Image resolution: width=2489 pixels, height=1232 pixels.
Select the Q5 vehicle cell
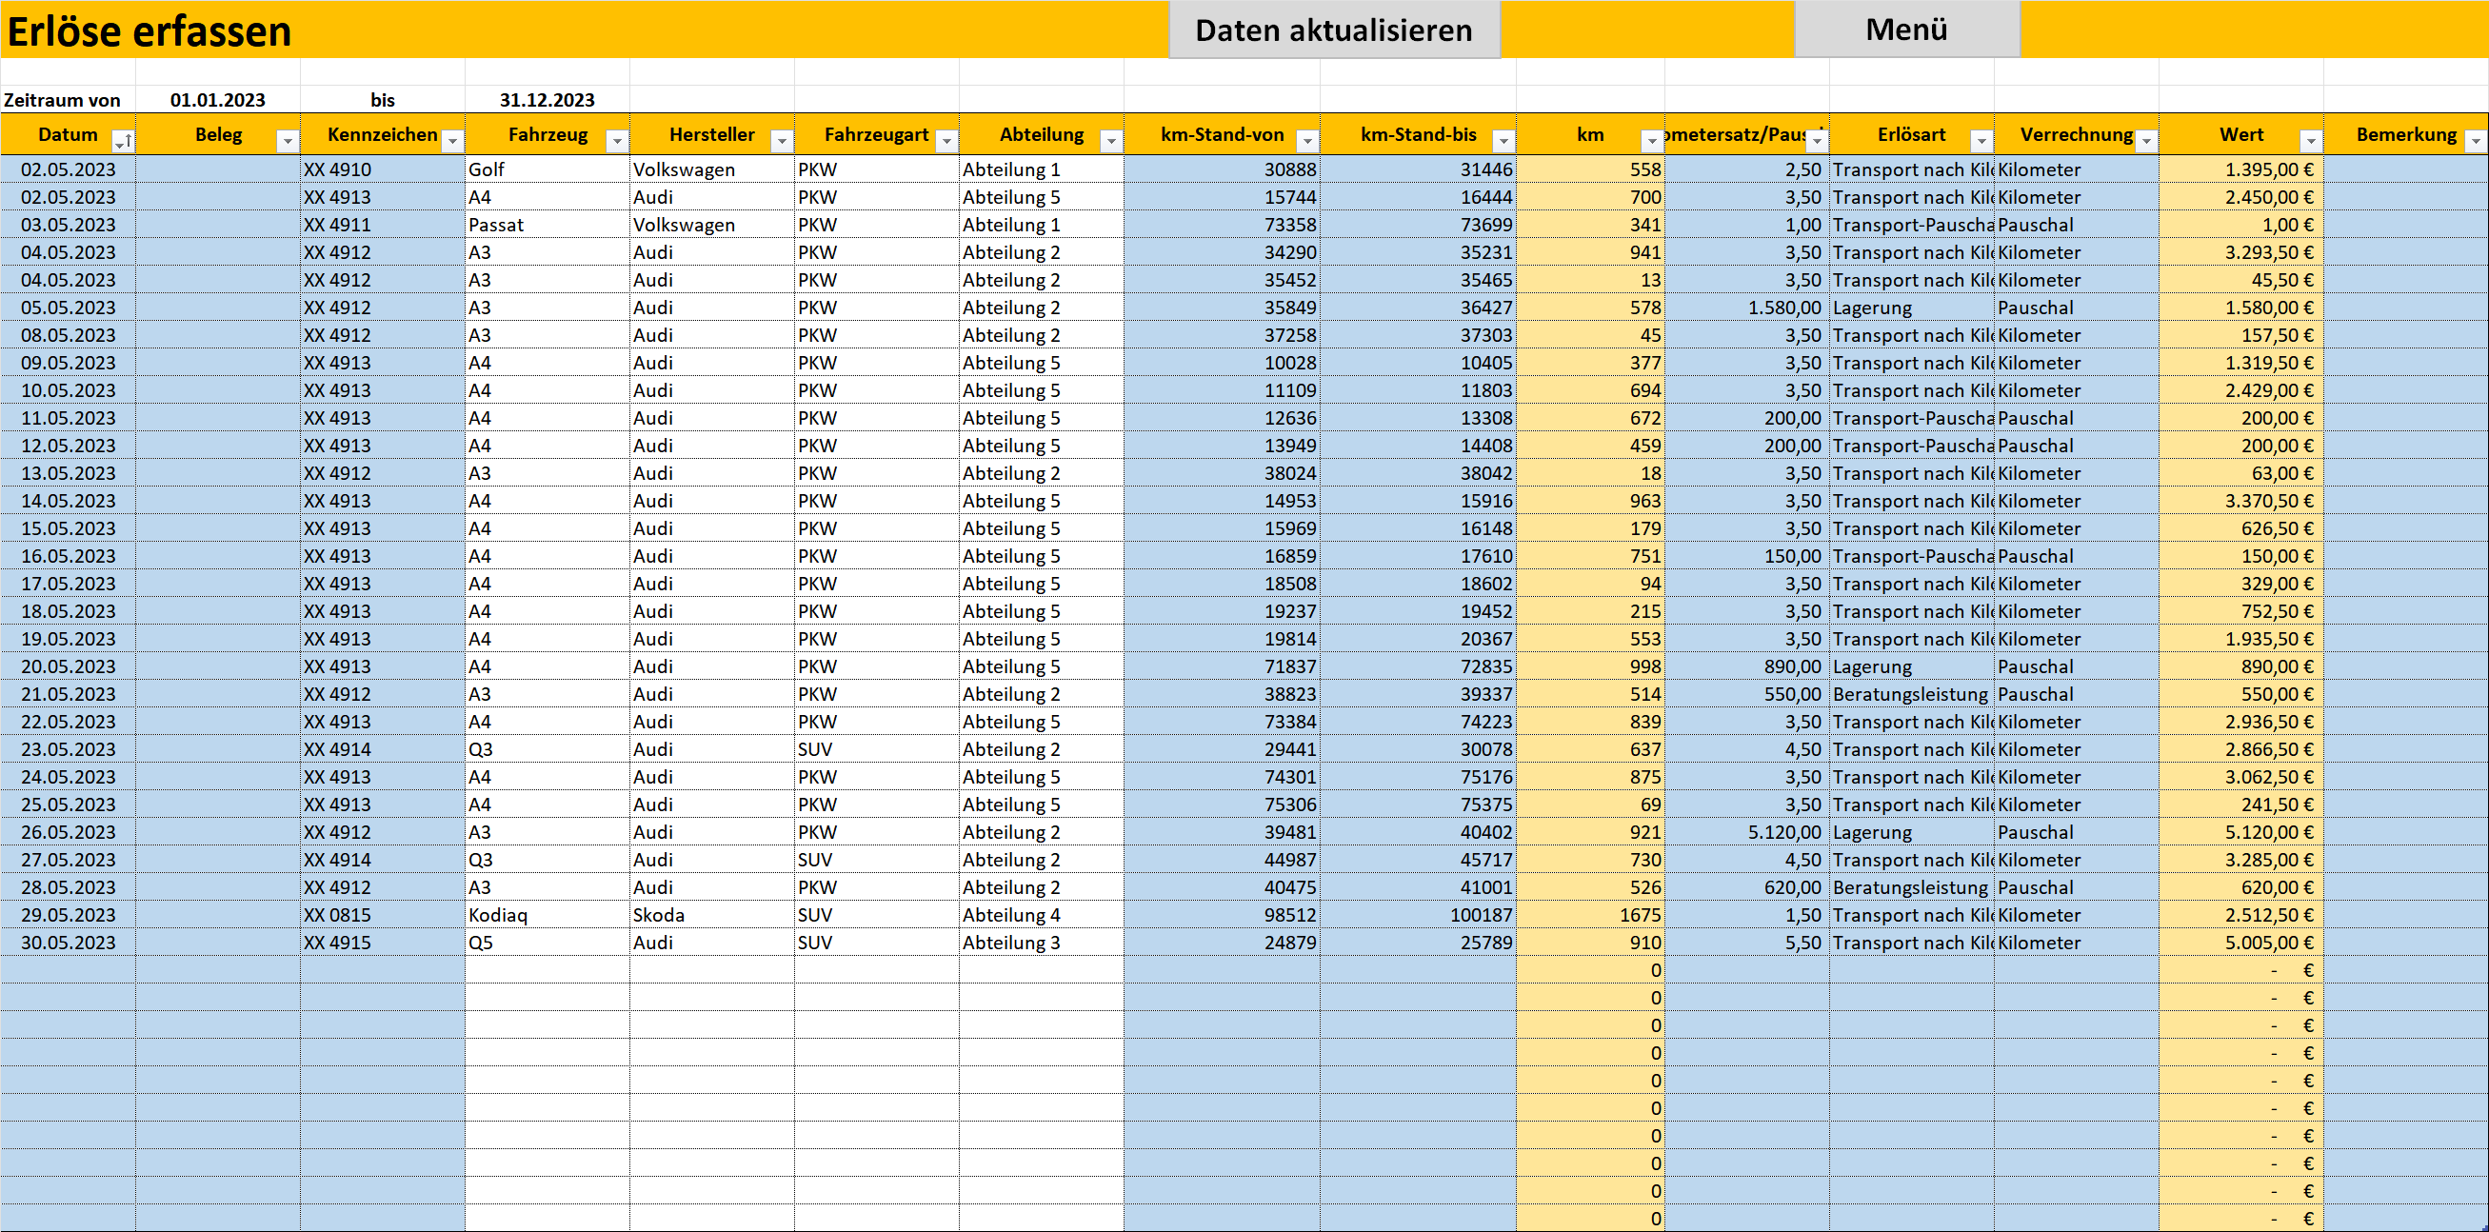(547, 943)
